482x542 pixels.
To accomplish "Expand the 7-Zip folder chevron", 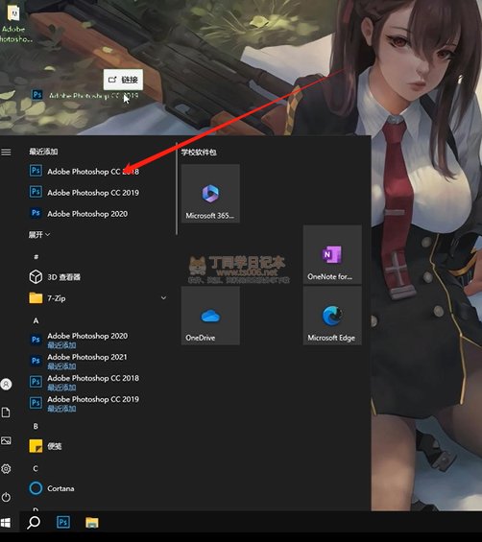I will tap(163, 298).
